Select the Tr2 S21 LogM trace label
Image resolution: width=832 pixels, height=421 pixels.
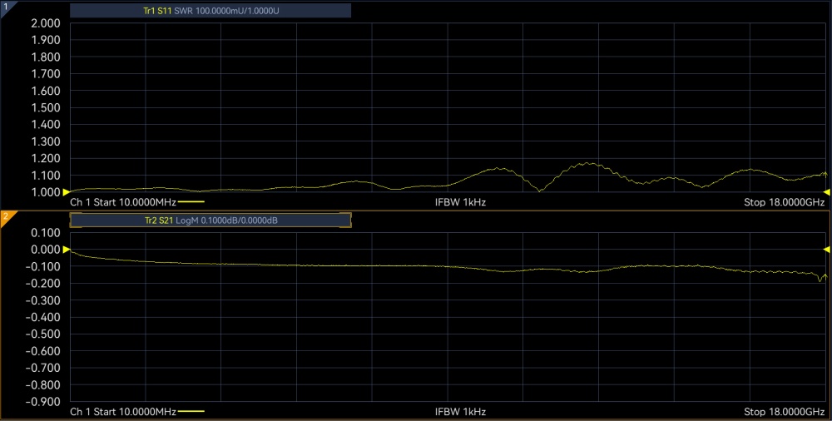(x=210, y=220)
